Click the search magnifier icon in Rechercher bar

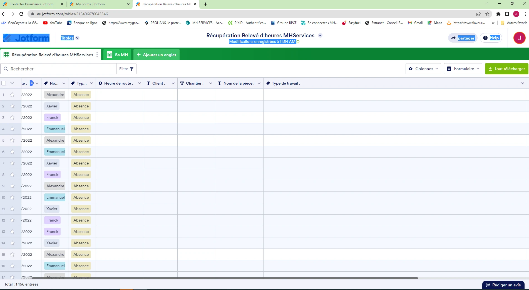(x=6, y=69)
